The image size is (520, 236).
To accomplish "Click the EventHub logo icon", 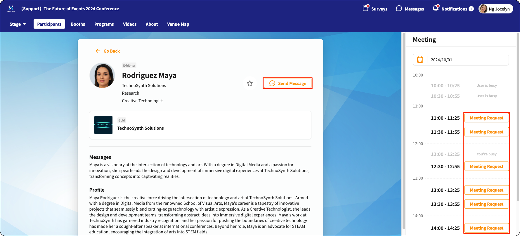I will tap(11, 8).
